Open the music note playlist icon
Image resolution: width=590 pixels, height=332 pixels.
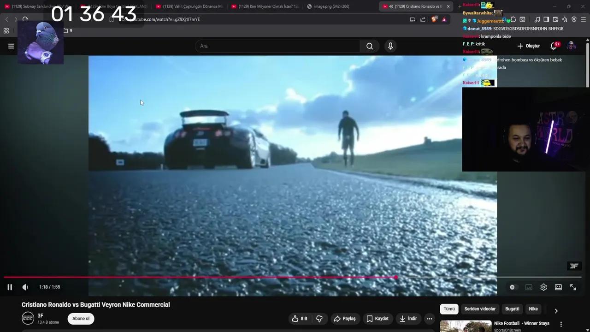point(537,19)
